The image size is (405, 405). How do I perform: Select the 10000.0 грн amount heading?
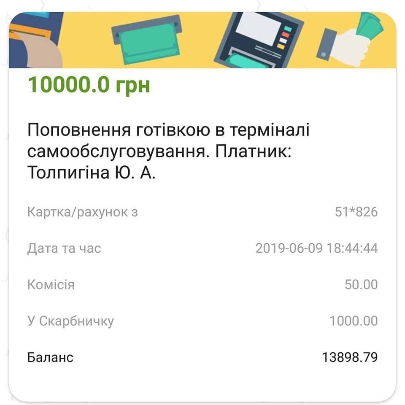point(89,86)
